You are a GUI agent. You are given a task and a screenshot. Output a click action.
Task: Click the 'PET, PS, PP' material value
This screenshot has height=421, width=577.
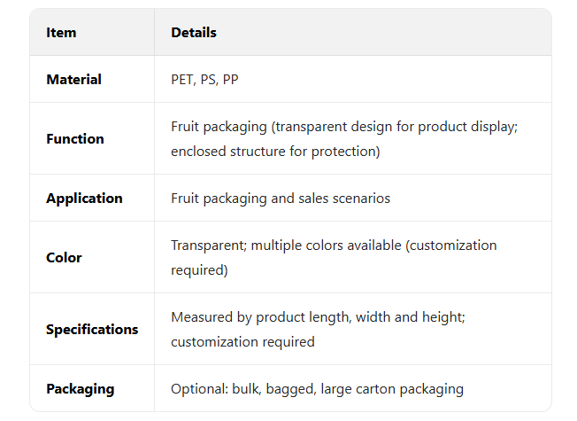tap(204, 80)
